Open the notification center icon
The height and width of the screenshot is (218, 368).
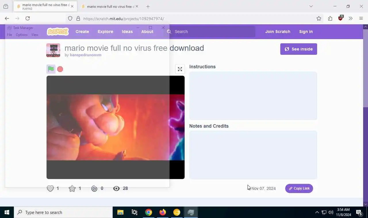(x=359, y=213)
